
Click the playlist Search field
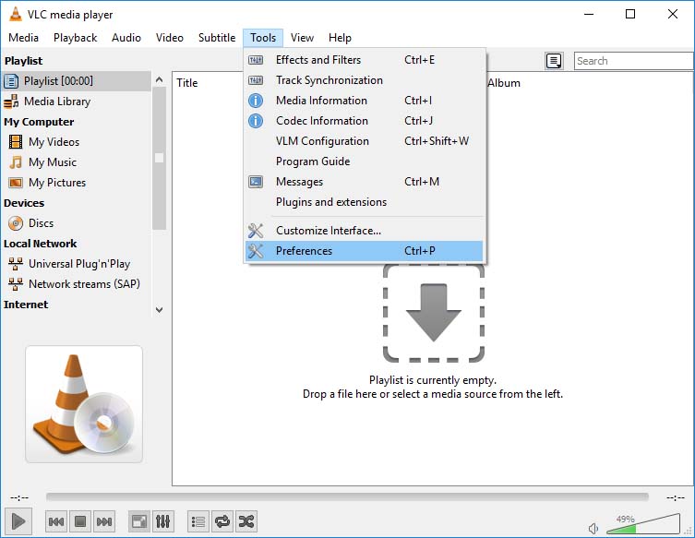(634, 61)
